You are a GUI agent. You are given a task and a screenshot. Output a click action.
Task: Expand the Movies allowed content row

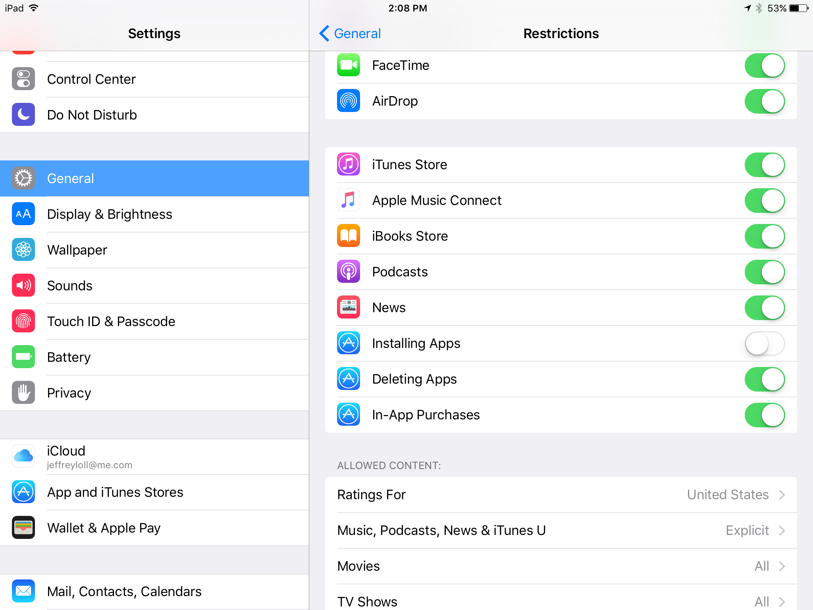coord(561,566)
